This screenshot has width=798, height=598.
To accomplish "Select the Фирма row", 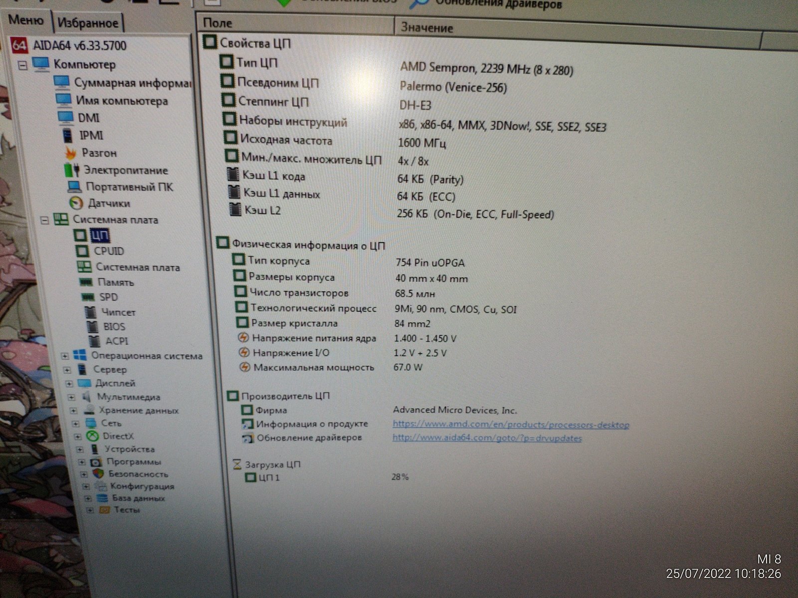I will 379,410.
